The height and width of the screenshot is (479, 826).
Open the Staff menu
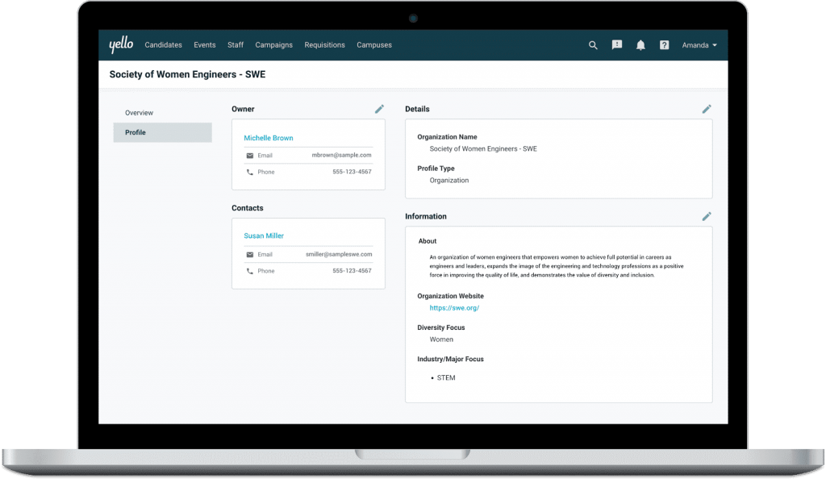click(236, 45)
